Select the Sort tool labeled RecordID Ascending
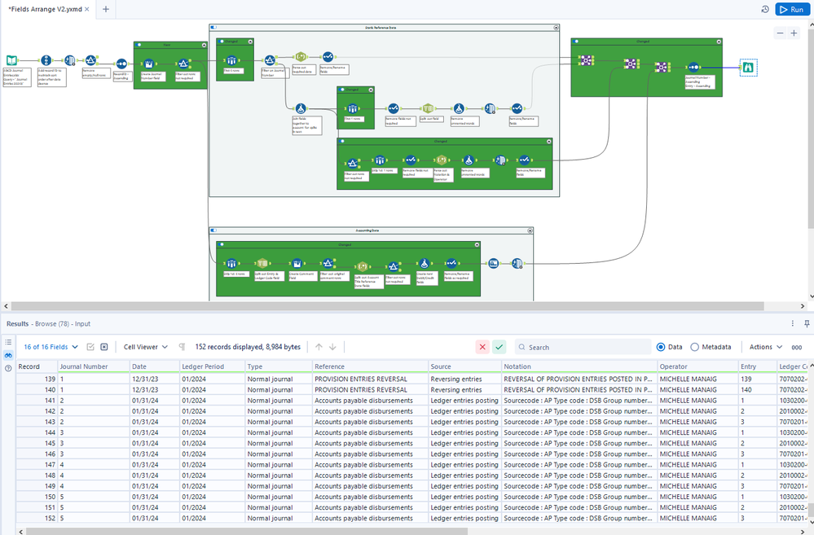 tap(121, 64)
